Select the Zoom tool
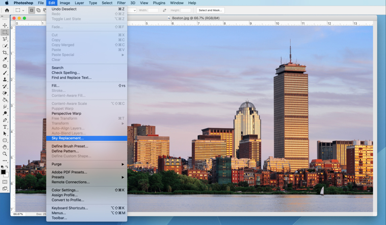This screenshot has height=225, width=386. [5, 154]
